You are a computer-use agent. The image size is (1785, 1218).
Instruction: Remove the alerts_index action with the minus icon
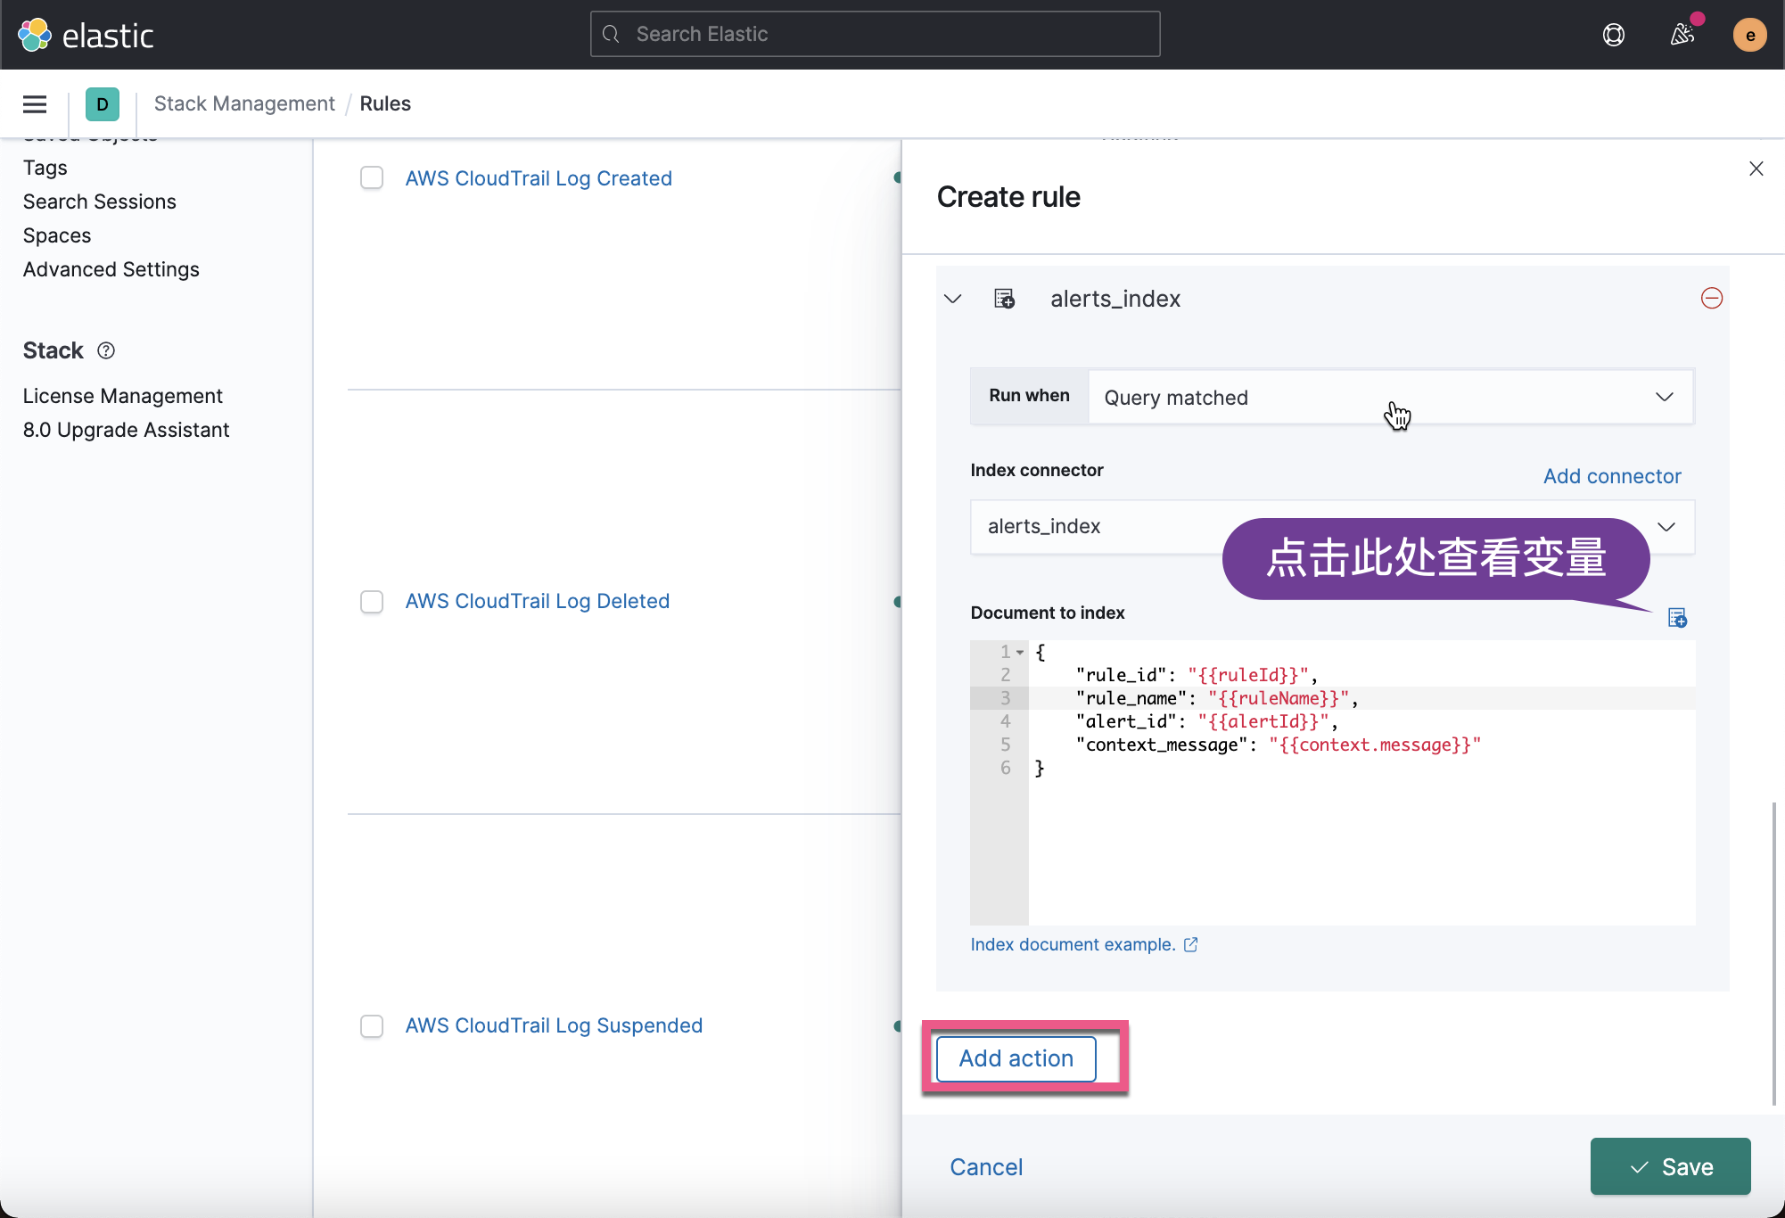(1711, 298)
